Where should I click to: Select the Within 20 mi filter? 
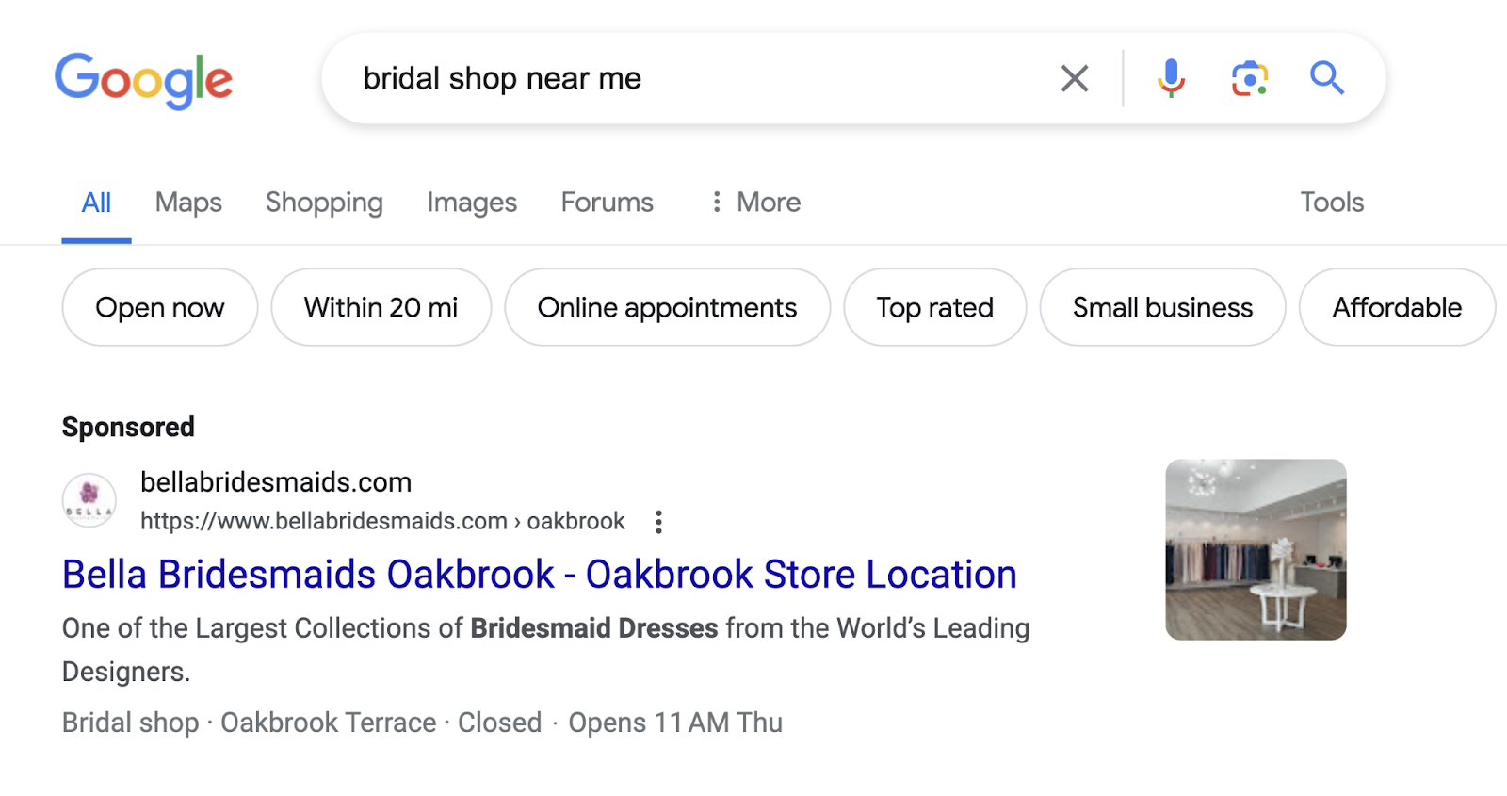381,307
